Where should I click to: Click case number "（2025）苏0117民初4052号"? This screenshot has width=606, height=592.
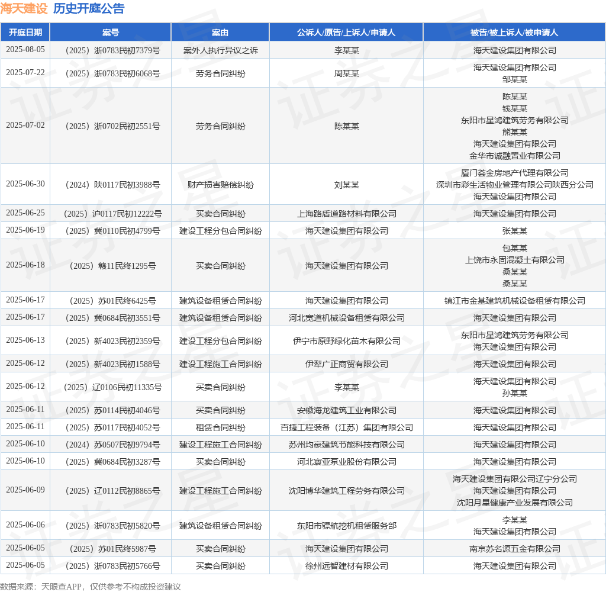tap(111, 427)
